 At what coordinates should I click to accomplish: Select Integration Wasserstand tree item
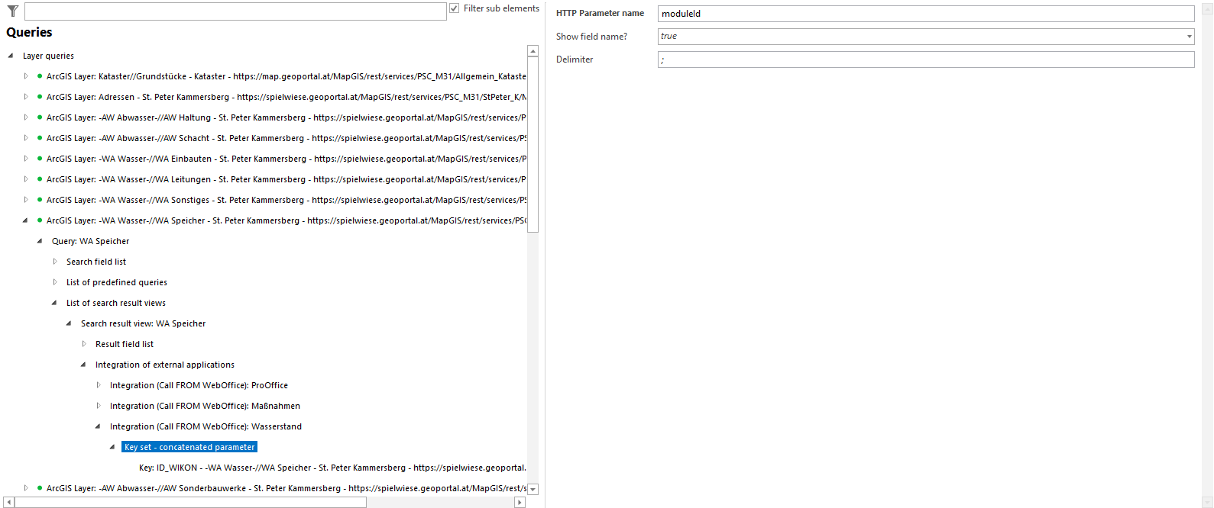pos(206,426)
